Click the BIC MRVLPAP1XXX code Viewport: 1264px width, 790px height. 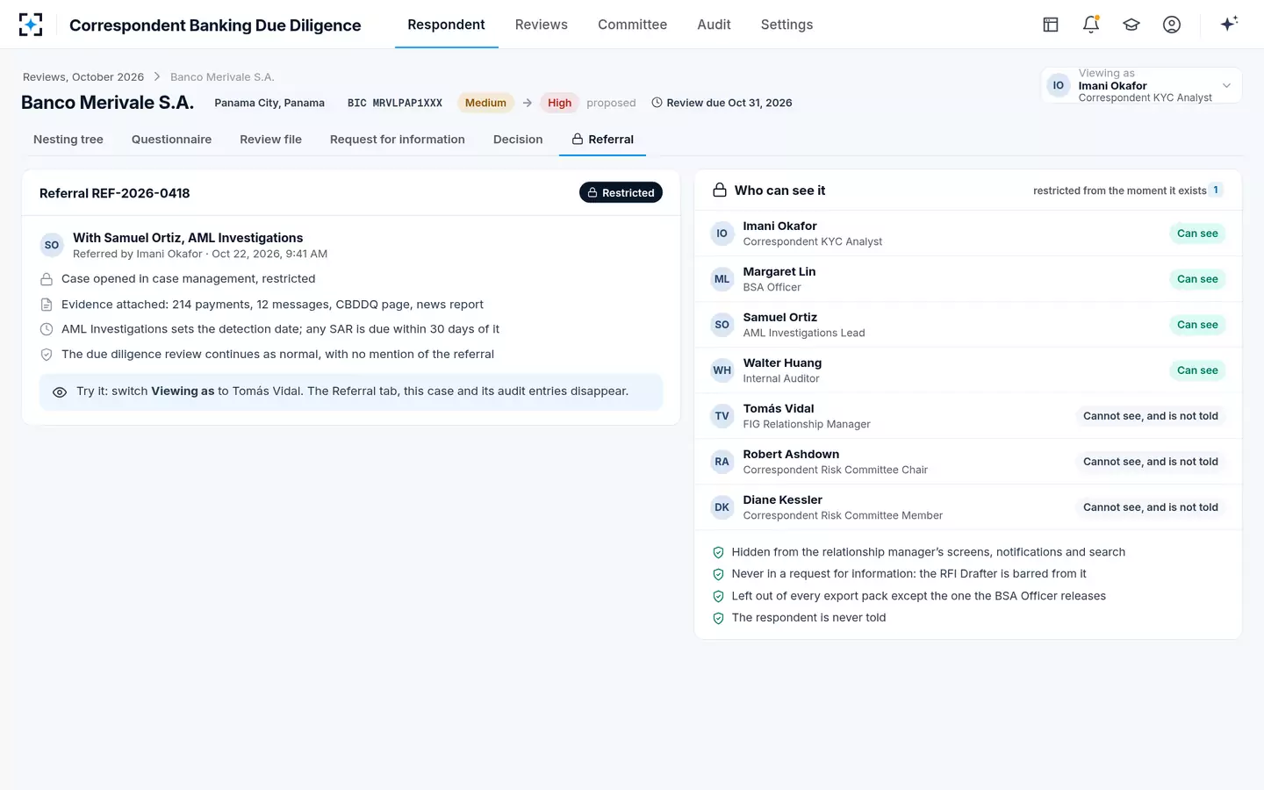click(395, 103)
